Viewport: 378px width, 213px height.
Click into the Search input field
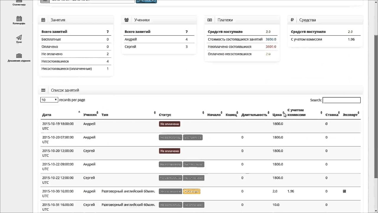pyautogui.click(x=341, y=100)
